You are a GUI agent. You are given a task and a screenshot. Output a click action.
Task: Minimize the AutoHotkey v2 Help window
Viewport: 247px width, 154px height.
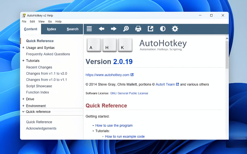(200, 15)
